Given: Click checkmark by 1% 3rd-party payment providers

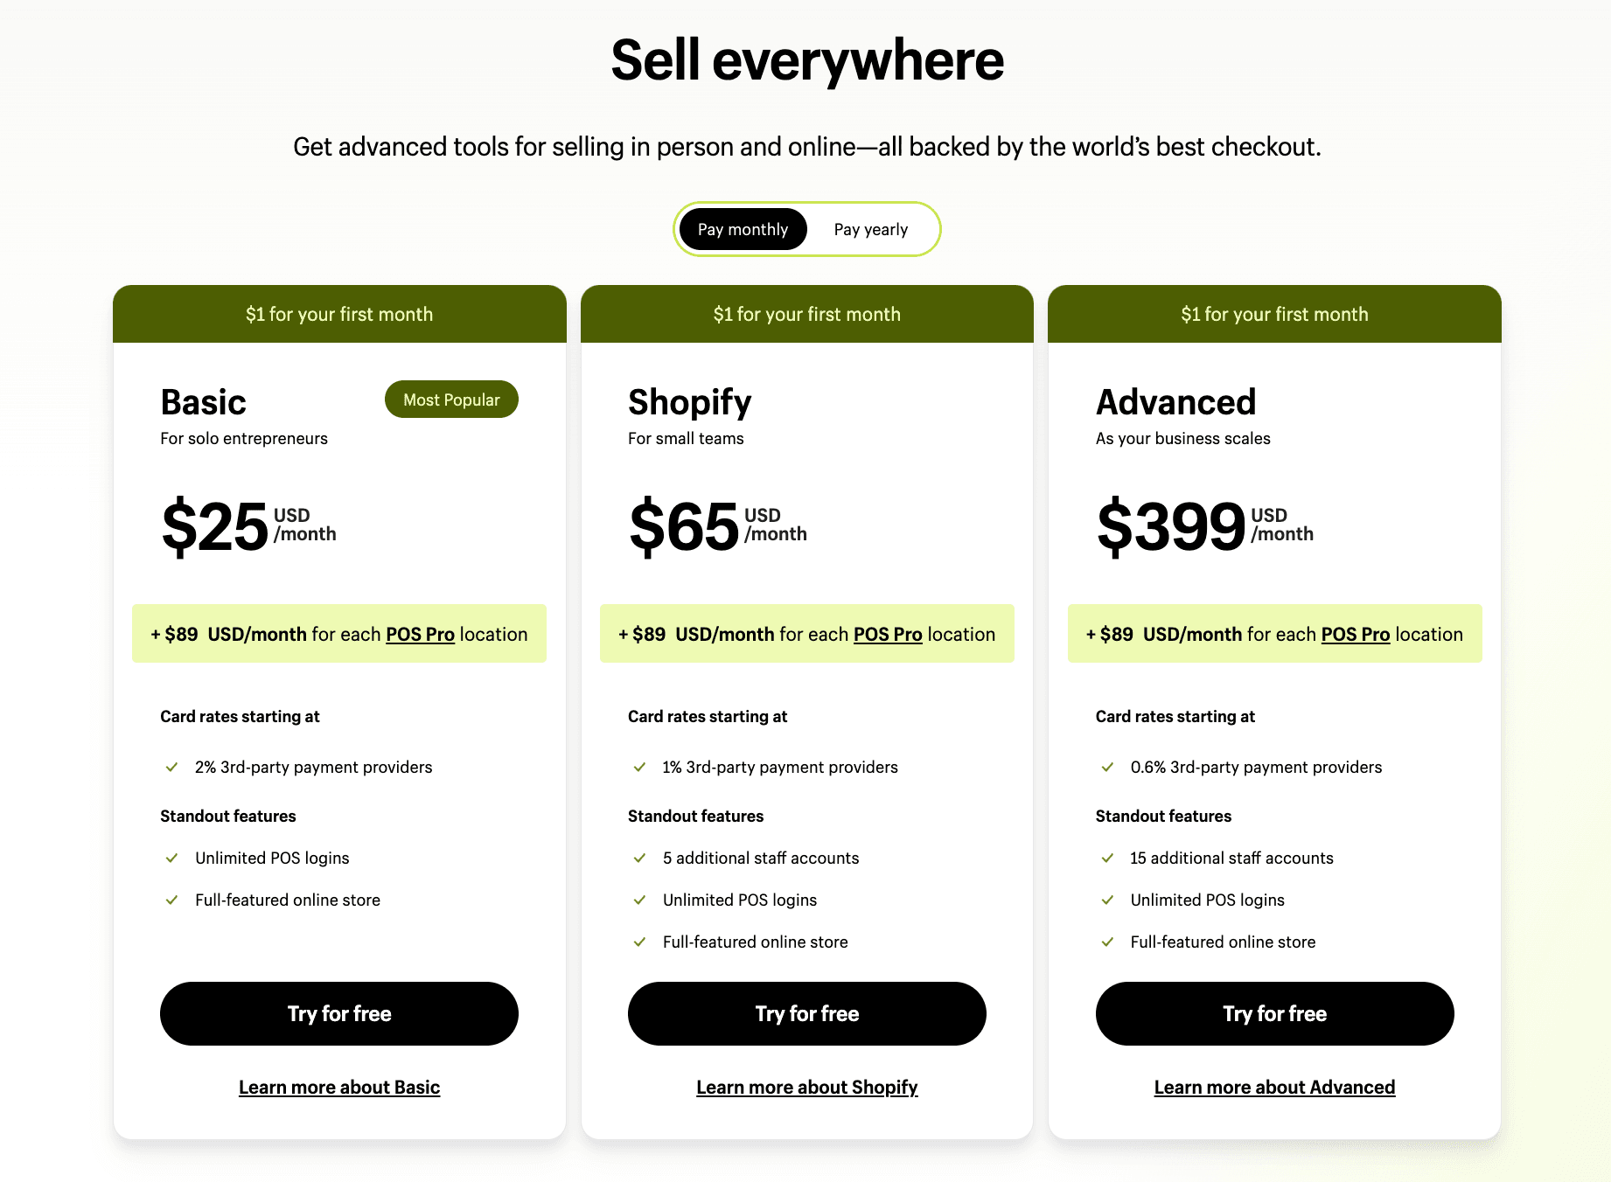Looking at the screenshot, I should pos(640,767).
